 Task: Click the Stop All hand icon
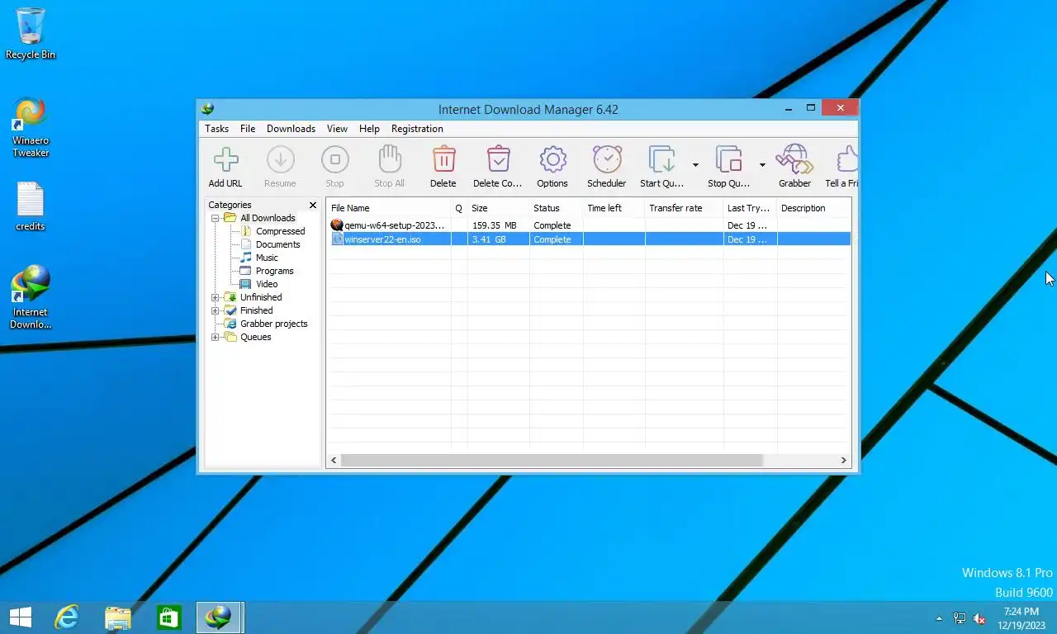pos(389,159)
